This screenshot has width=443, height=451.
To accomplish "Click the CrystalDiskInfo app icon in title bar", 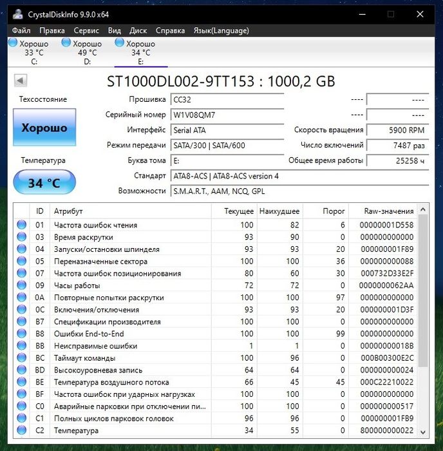I will click(x=18, y=14).
